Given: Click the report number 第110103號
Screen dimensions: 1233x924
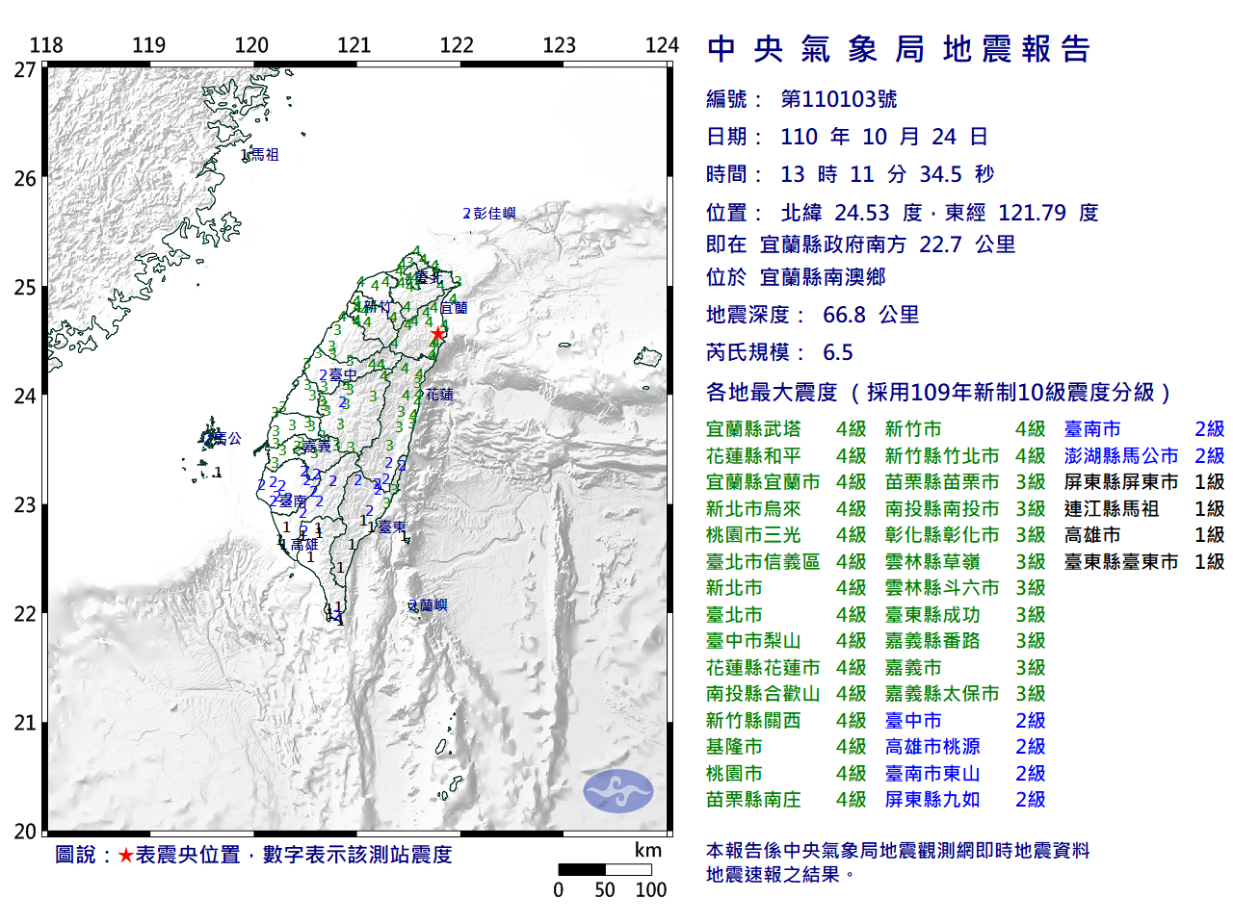Looking at the screenshot, I should tap(838, 99).
